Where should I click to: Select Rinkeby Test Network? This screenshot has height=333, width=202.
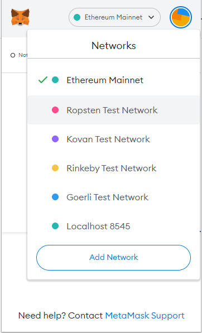tap(114, 168)
